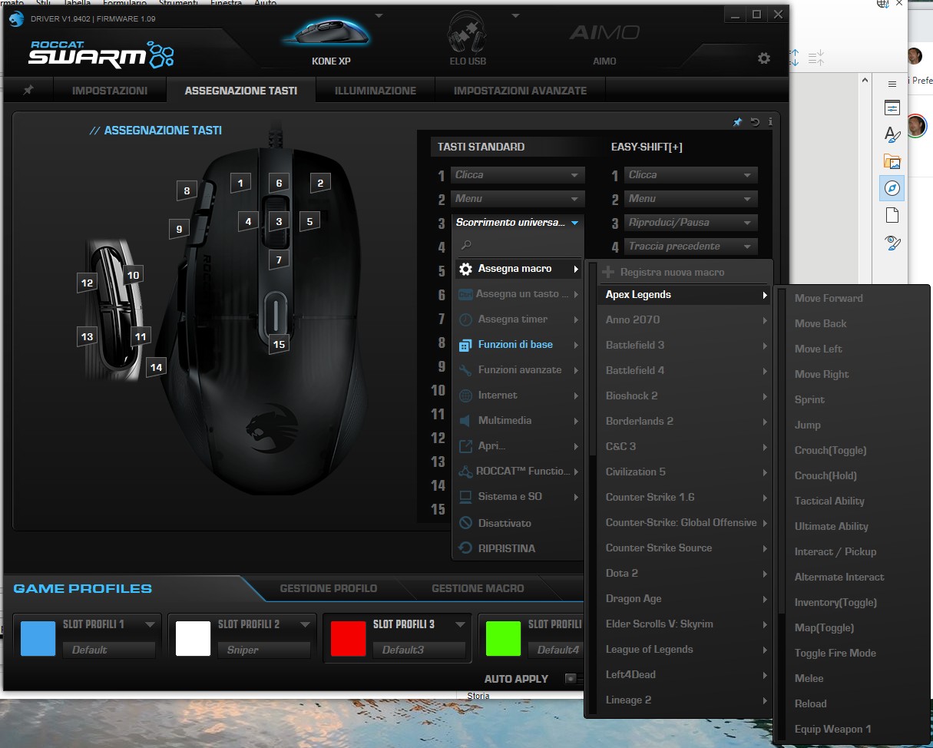The width and height of the screenshot is (933, 748).
Task: Choose Disattivato from the assignment menu
Action: (518, 523)
